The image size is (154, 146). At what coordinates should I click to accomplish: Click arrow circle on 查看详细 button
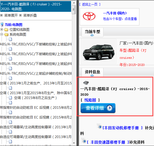click(110, 108)
